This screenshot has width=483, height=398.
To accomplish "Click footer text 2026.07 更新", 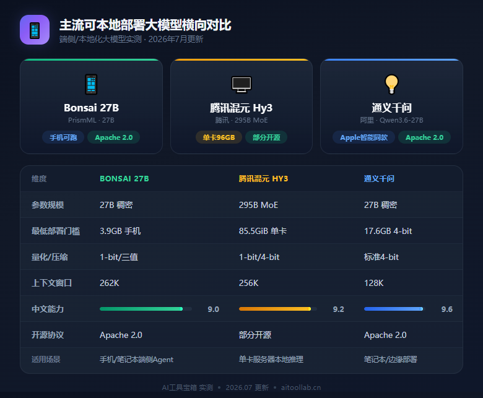I will 247,387.
